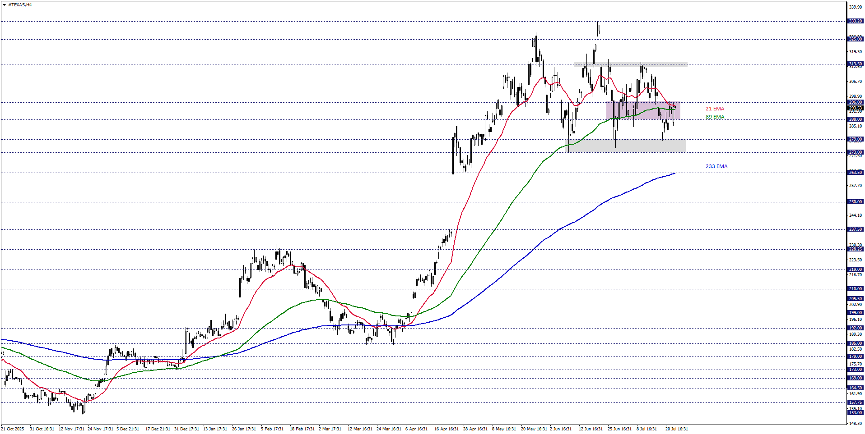Click the 153.00 price level tag

855,413
